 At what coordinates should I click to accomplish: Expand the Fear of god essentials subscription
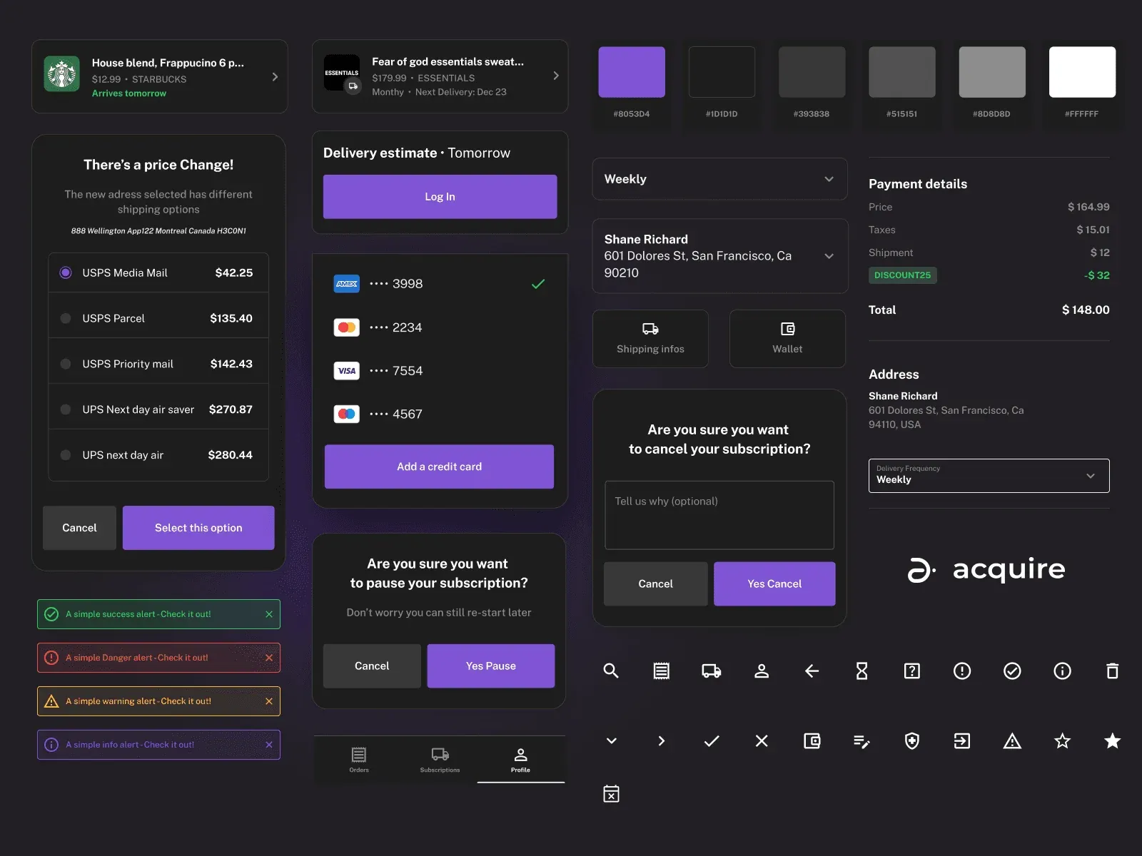coord(440,76)
